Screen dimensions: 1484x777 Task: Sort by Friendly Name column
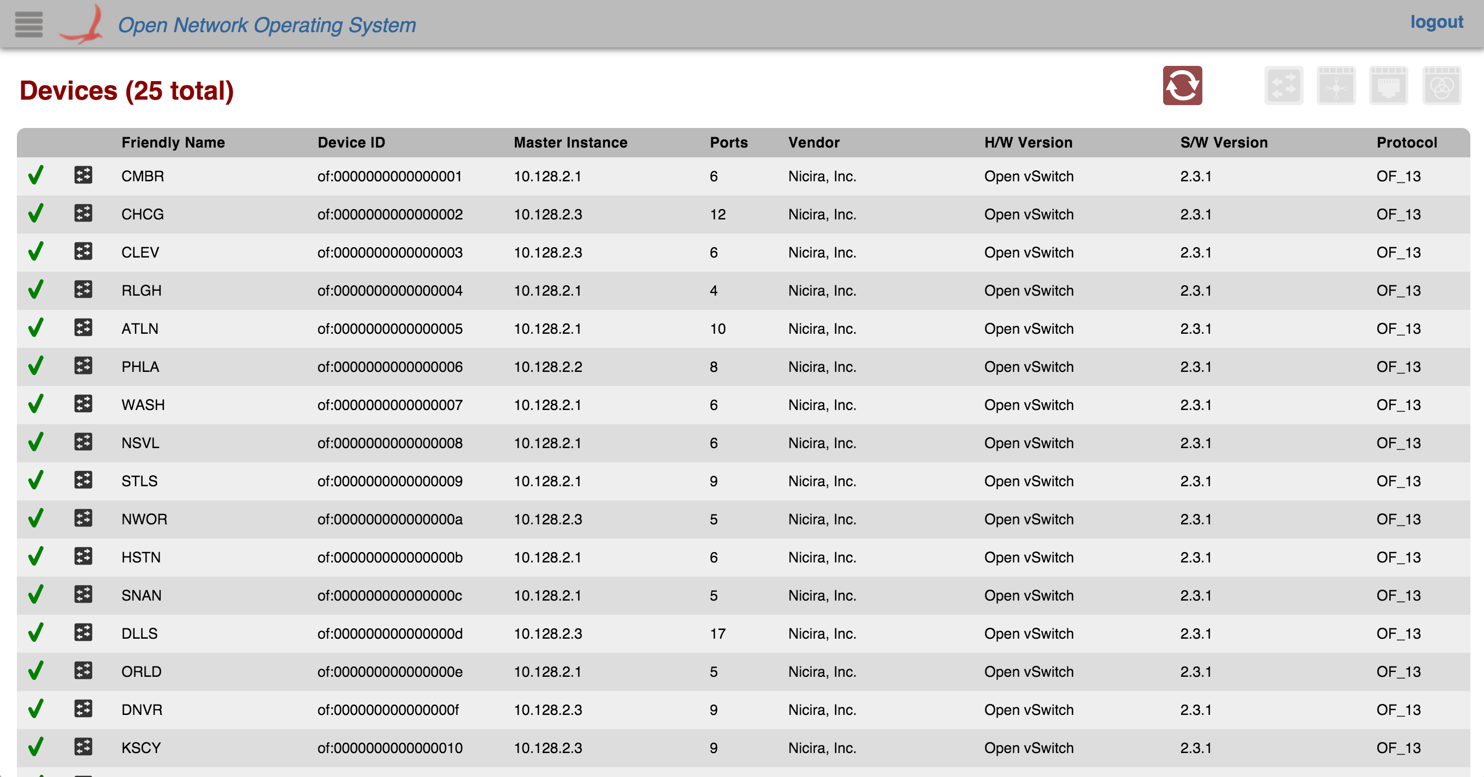(173, 142)
